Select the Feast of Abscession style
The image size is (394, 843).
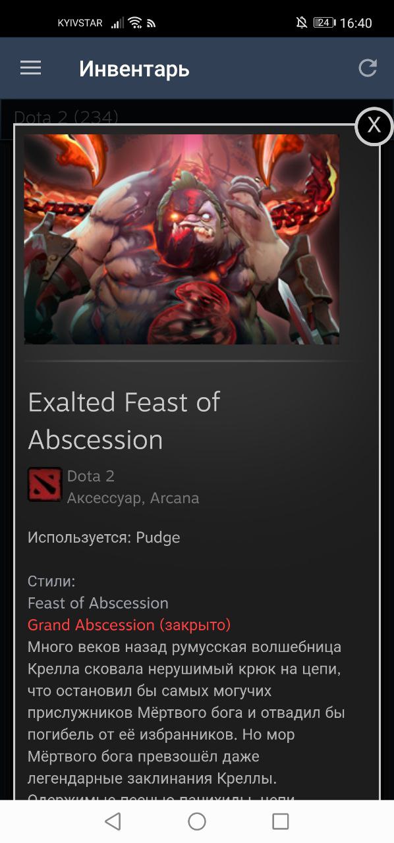(98, 603)
